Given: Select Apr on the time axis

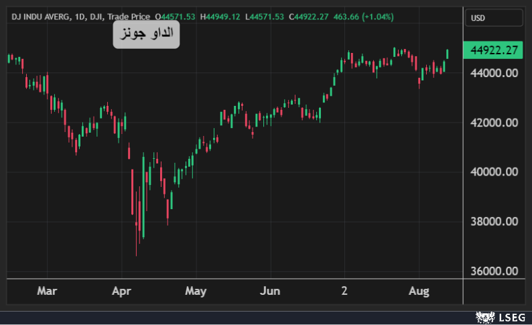Looking at the screenshot, I should point(121,291).
